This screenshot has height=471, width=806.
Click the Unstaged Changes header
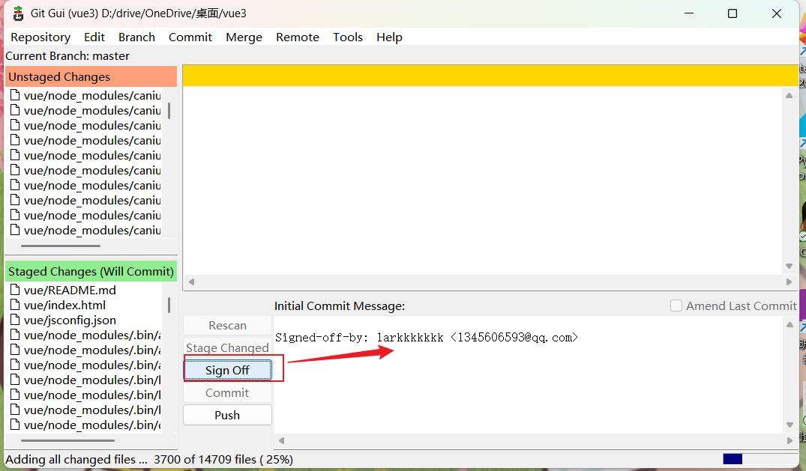(x=91, y=76)
